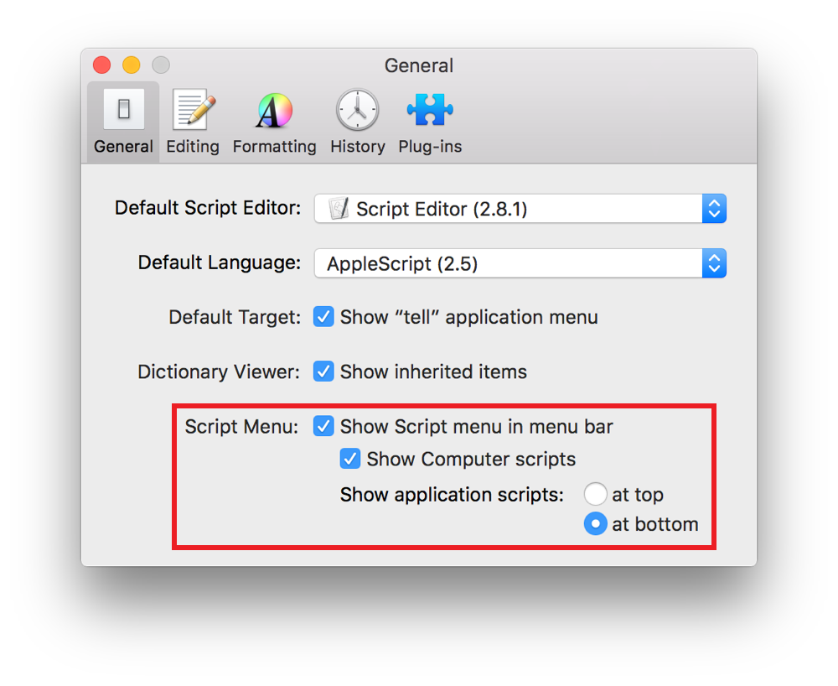
Task: Open the History preferences pane
Action: coord(357,118)
